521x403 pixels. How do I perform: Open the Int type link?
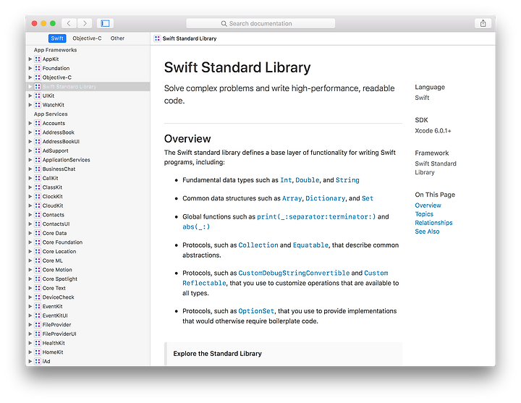[x=286, y=180]
